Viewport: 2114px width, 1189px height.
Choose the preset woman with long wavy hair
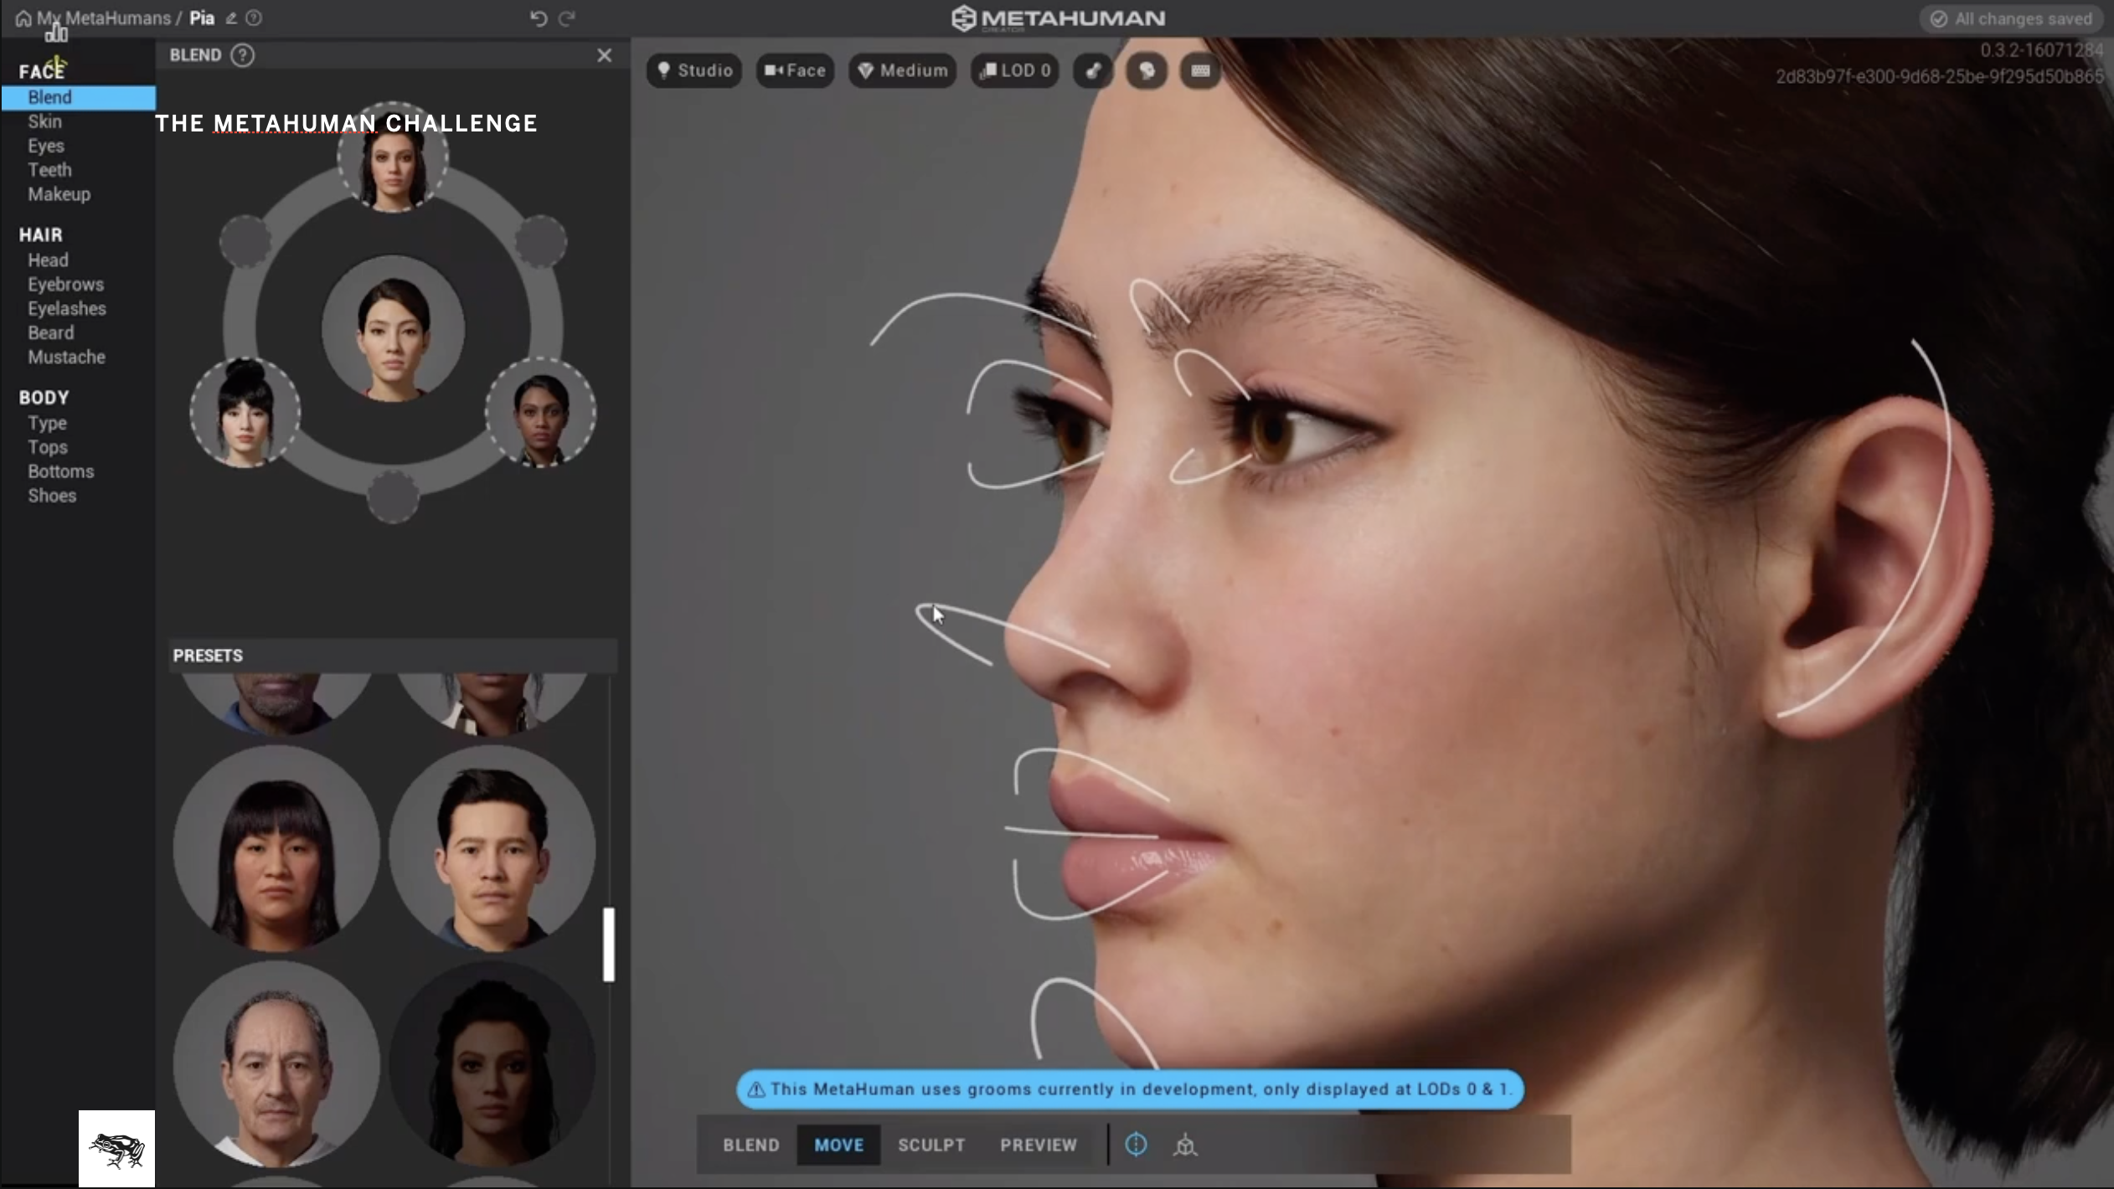point(492,1064)
